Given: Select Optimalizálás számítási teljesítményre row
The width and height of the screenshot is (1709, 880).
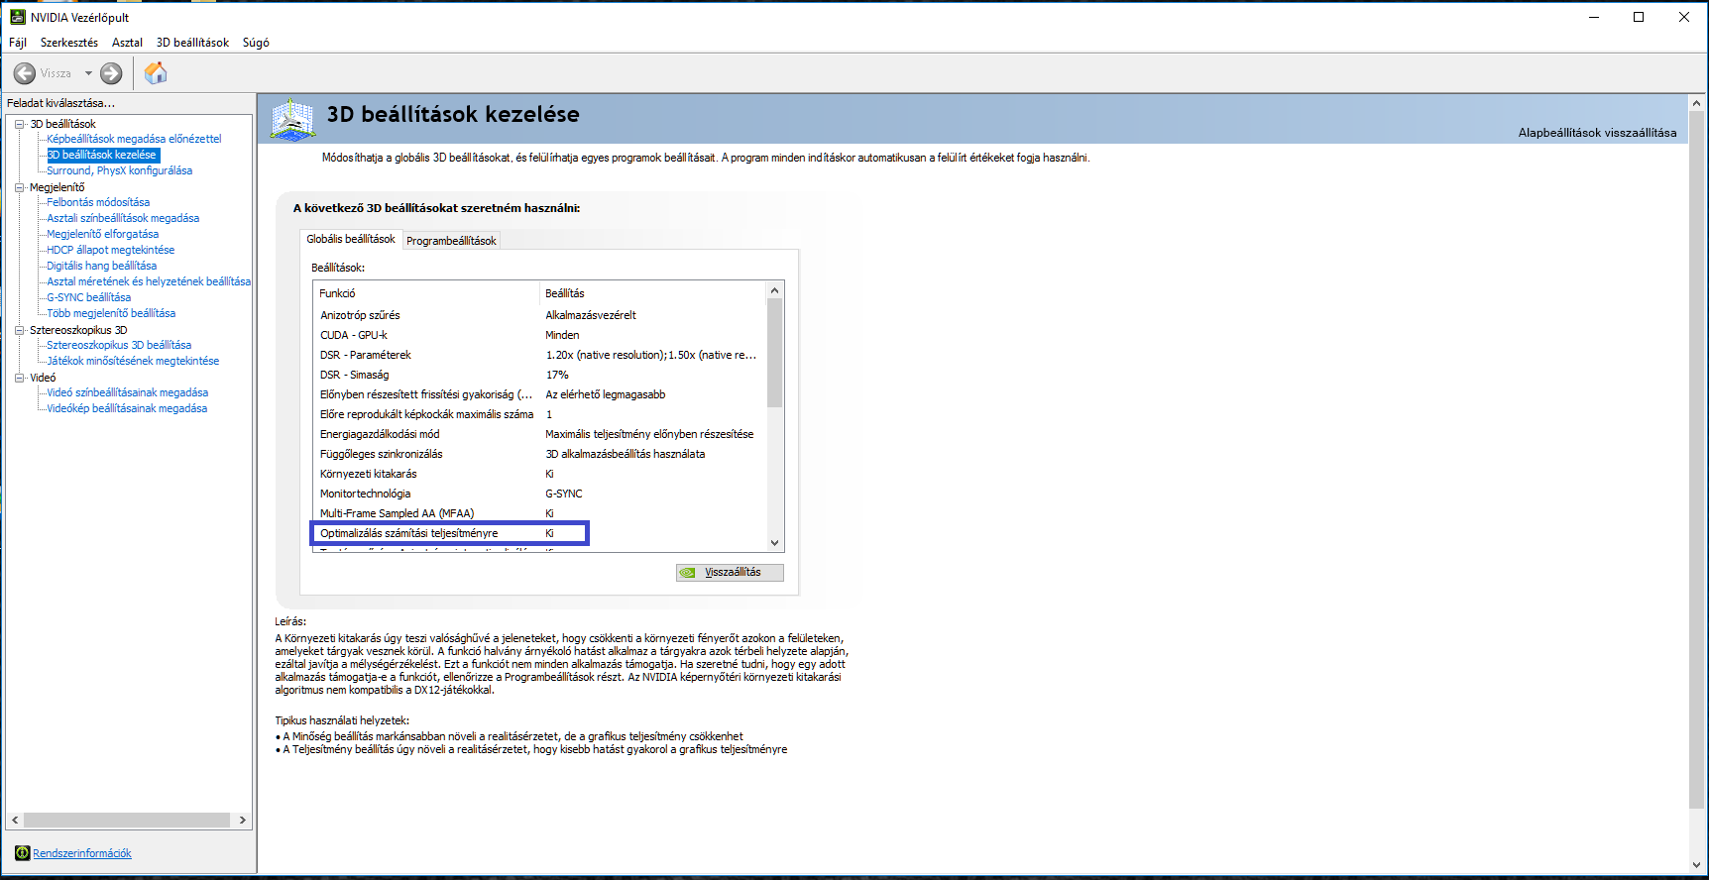Looking at the screenshot, I should tap(540, 533).
